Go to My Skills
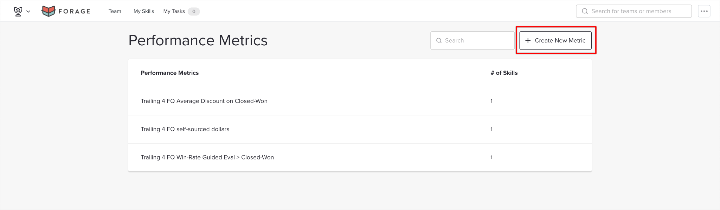Viewport: 720px width, 210px height. 144,11
